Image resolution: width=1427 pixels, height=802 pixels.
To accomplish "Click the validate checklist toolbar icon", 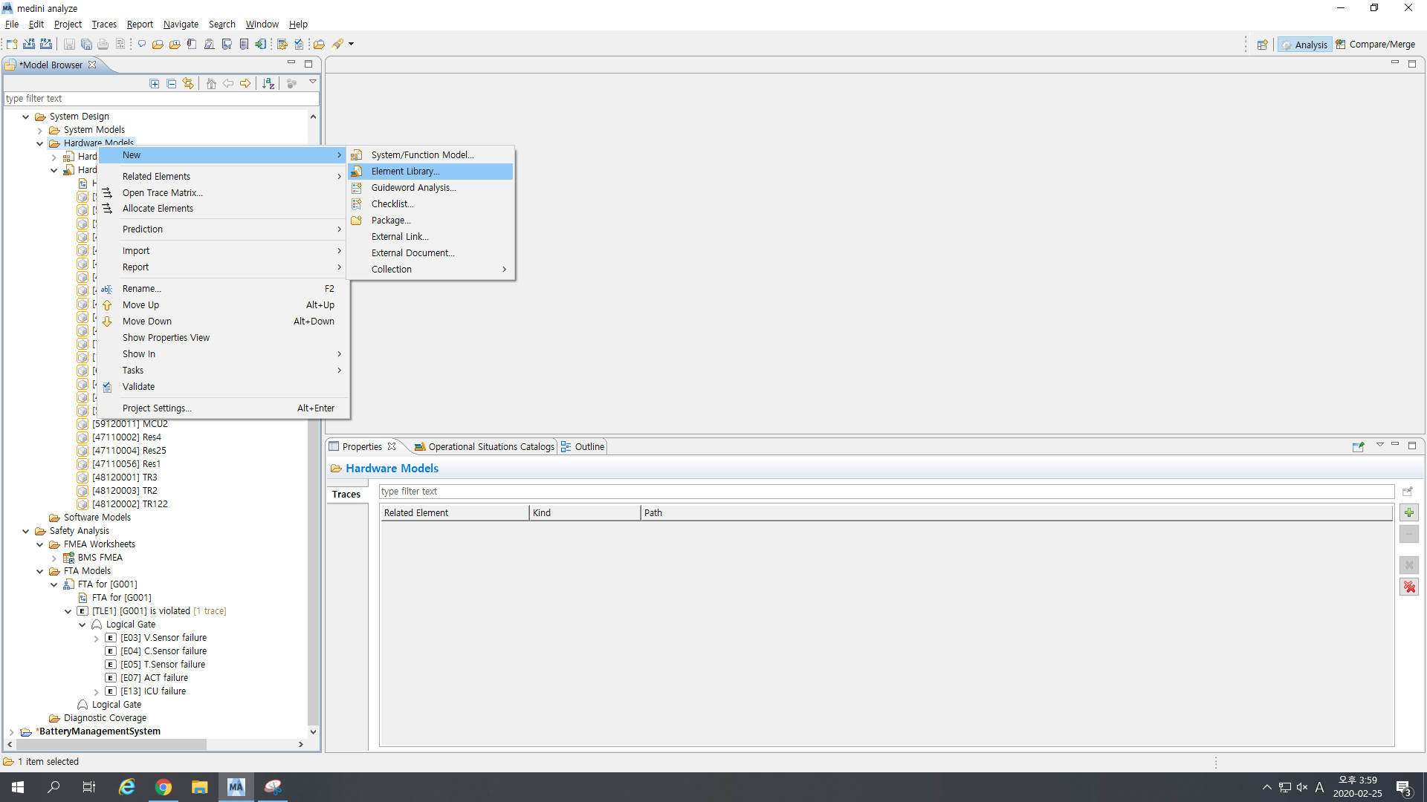I will tap(299, 44).
